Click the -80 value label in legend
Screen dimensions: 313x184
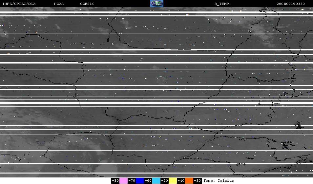(115, 181)
